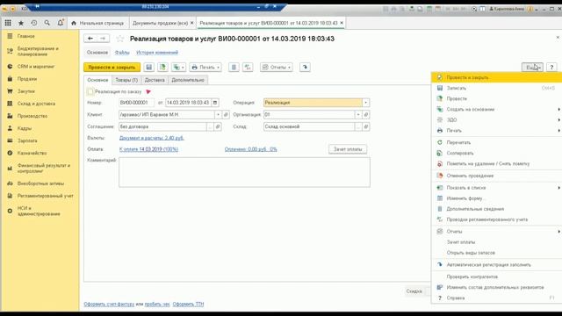This screenshot has height=316, width=562.
Task: Open calendar picker for document date
Action: pyautogui.click(x=215, y=103)
